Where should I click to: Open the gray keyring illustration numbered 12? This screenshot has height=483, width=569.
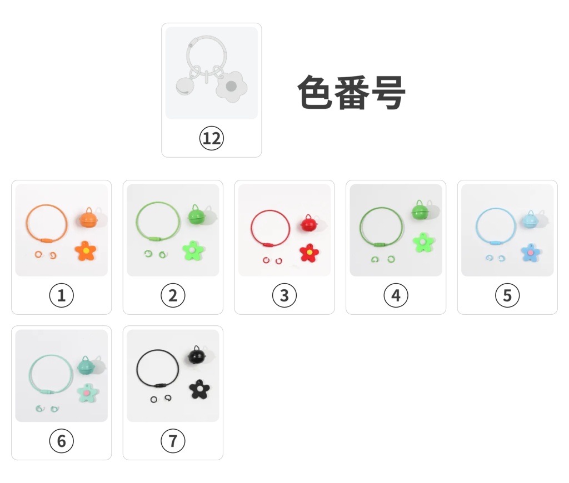[x=211, y=73]
